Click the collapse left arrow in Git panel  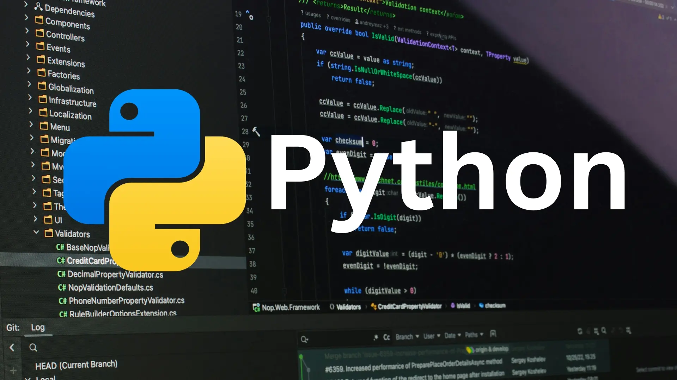[x=12, y=348]
